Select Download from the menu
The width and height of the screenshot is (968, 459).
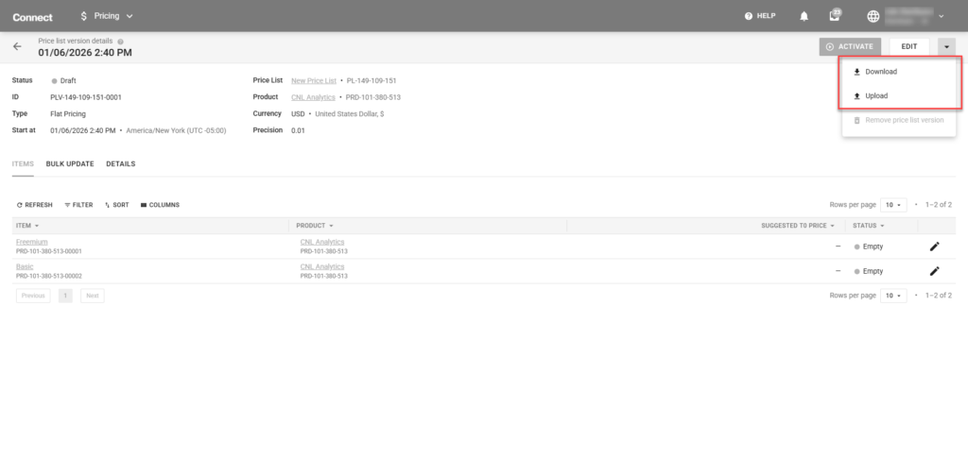(x=880, y=72)
